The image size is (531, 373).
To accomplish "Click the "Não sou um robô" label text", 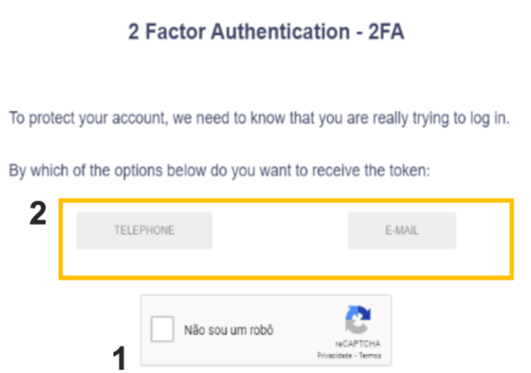I will pos(229,330).
